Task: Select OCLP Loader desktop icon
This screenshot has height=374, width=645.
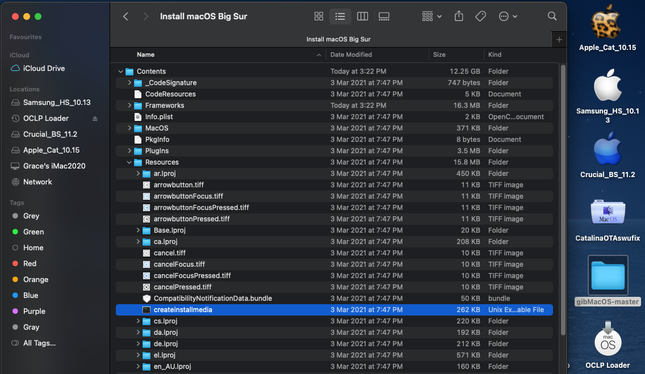Action: click(608, 339)
